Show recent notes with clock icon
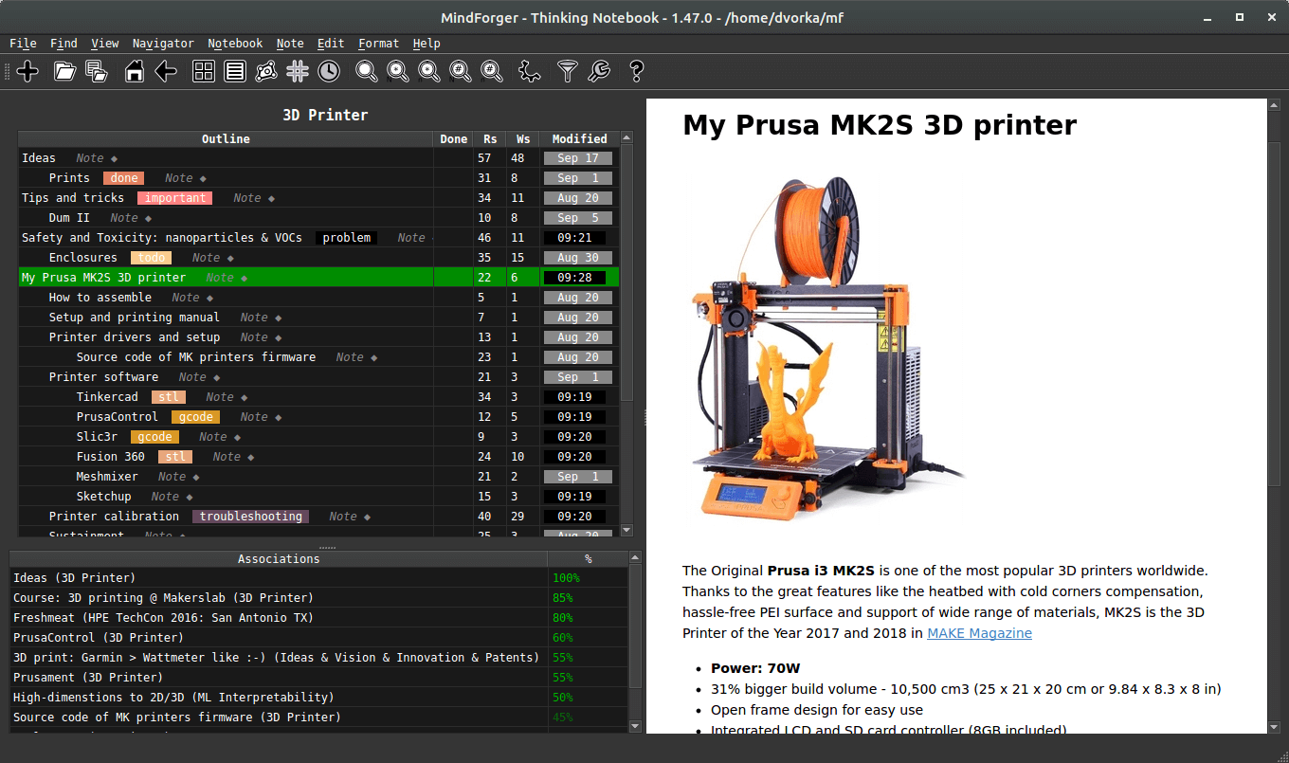Screen dimensions: 1289x763 [x=328, y=71]
